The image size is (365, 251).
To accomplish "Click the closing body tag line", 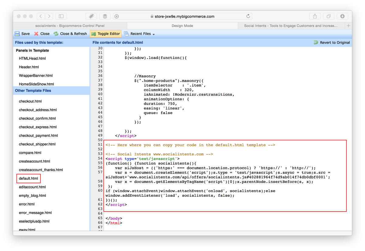I will point(114,218).
